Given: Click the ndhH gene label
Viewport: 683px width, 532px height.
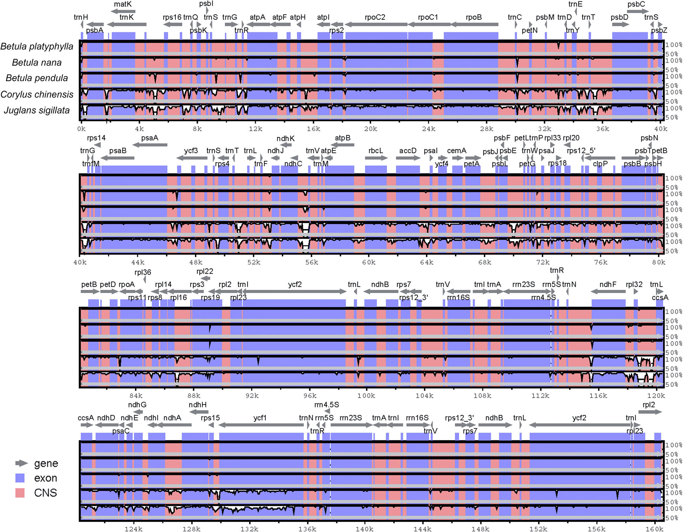Looking at the screenshot, I should pos(198,405).
